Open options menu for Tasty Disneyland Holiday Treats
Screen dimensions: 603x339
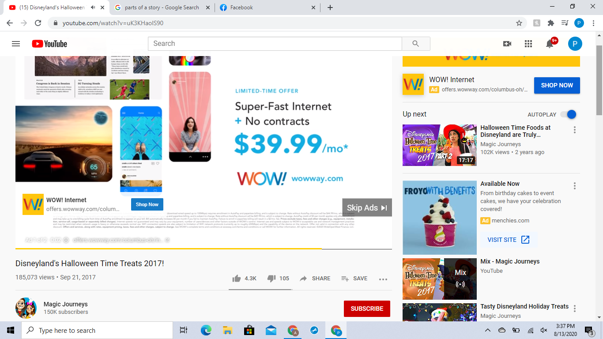575,309
